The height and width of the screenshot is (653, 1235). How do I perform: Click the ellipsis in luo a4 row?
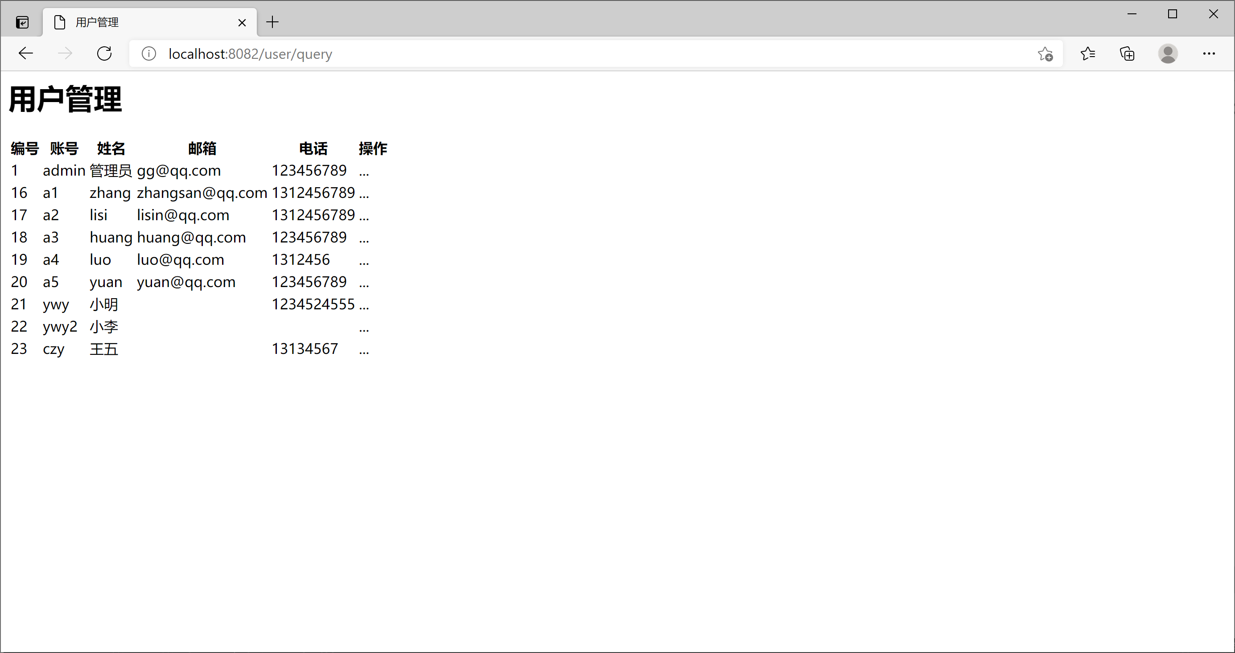point(364,262)
